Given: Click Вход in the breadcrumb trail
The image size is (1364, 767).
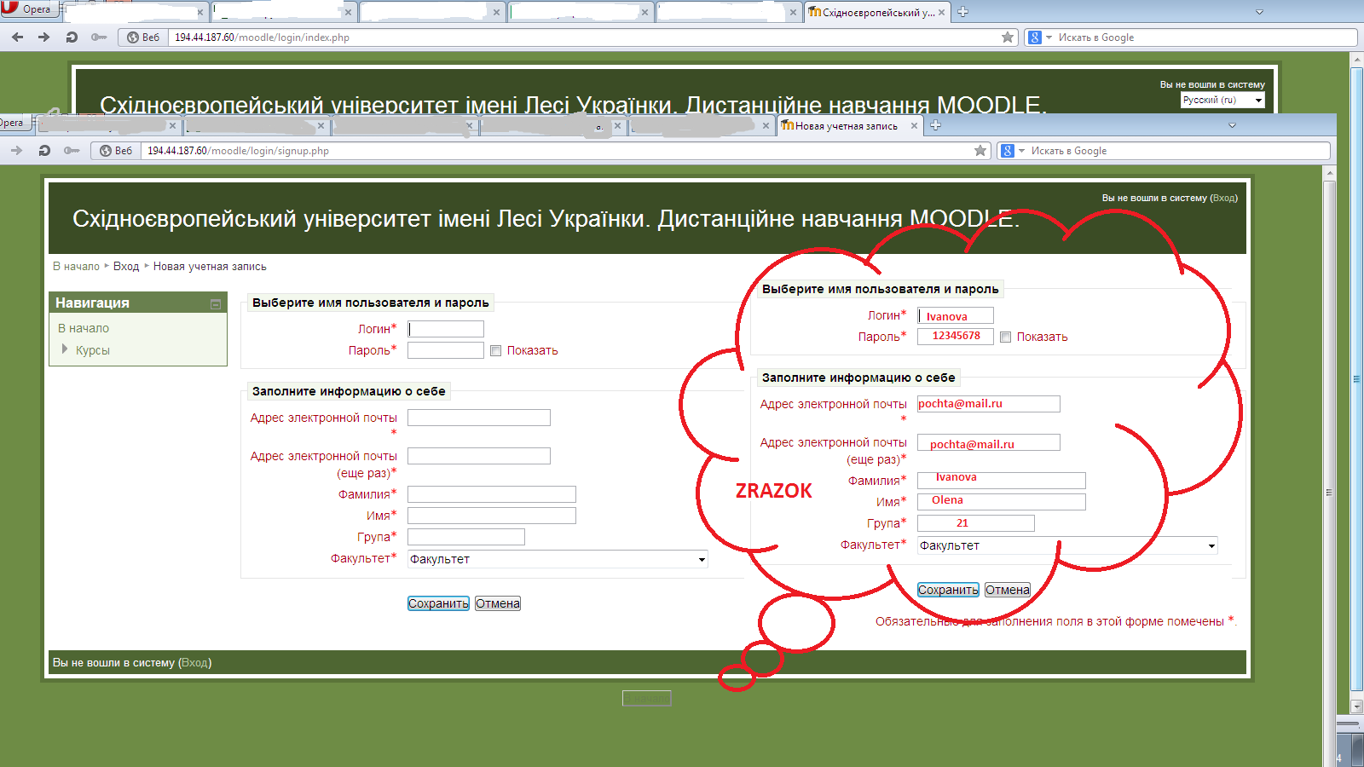Looking at the screenshot, I should point(126,266).
